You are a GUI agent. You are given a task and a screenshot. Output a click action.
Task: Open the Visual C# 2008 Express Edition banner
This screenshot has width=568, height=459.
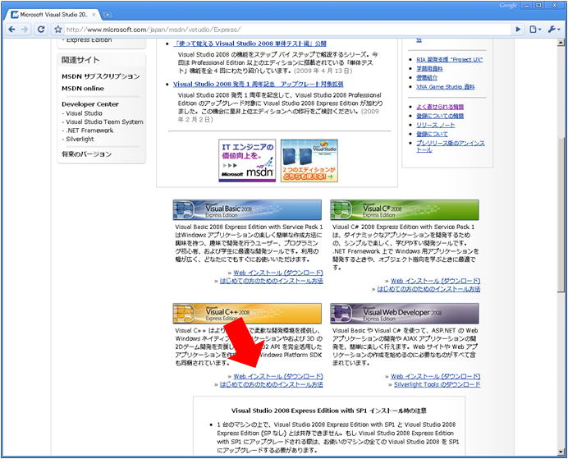[405, 209]
